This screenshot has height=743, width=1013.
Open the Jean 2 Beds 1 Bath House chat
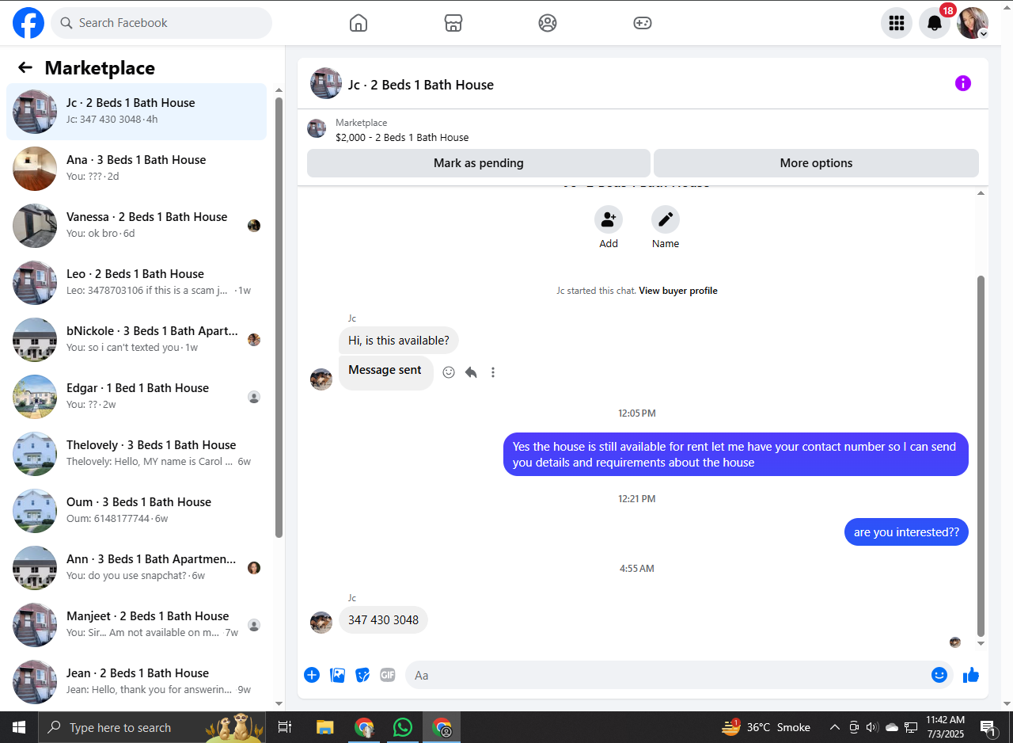[137, 682]
